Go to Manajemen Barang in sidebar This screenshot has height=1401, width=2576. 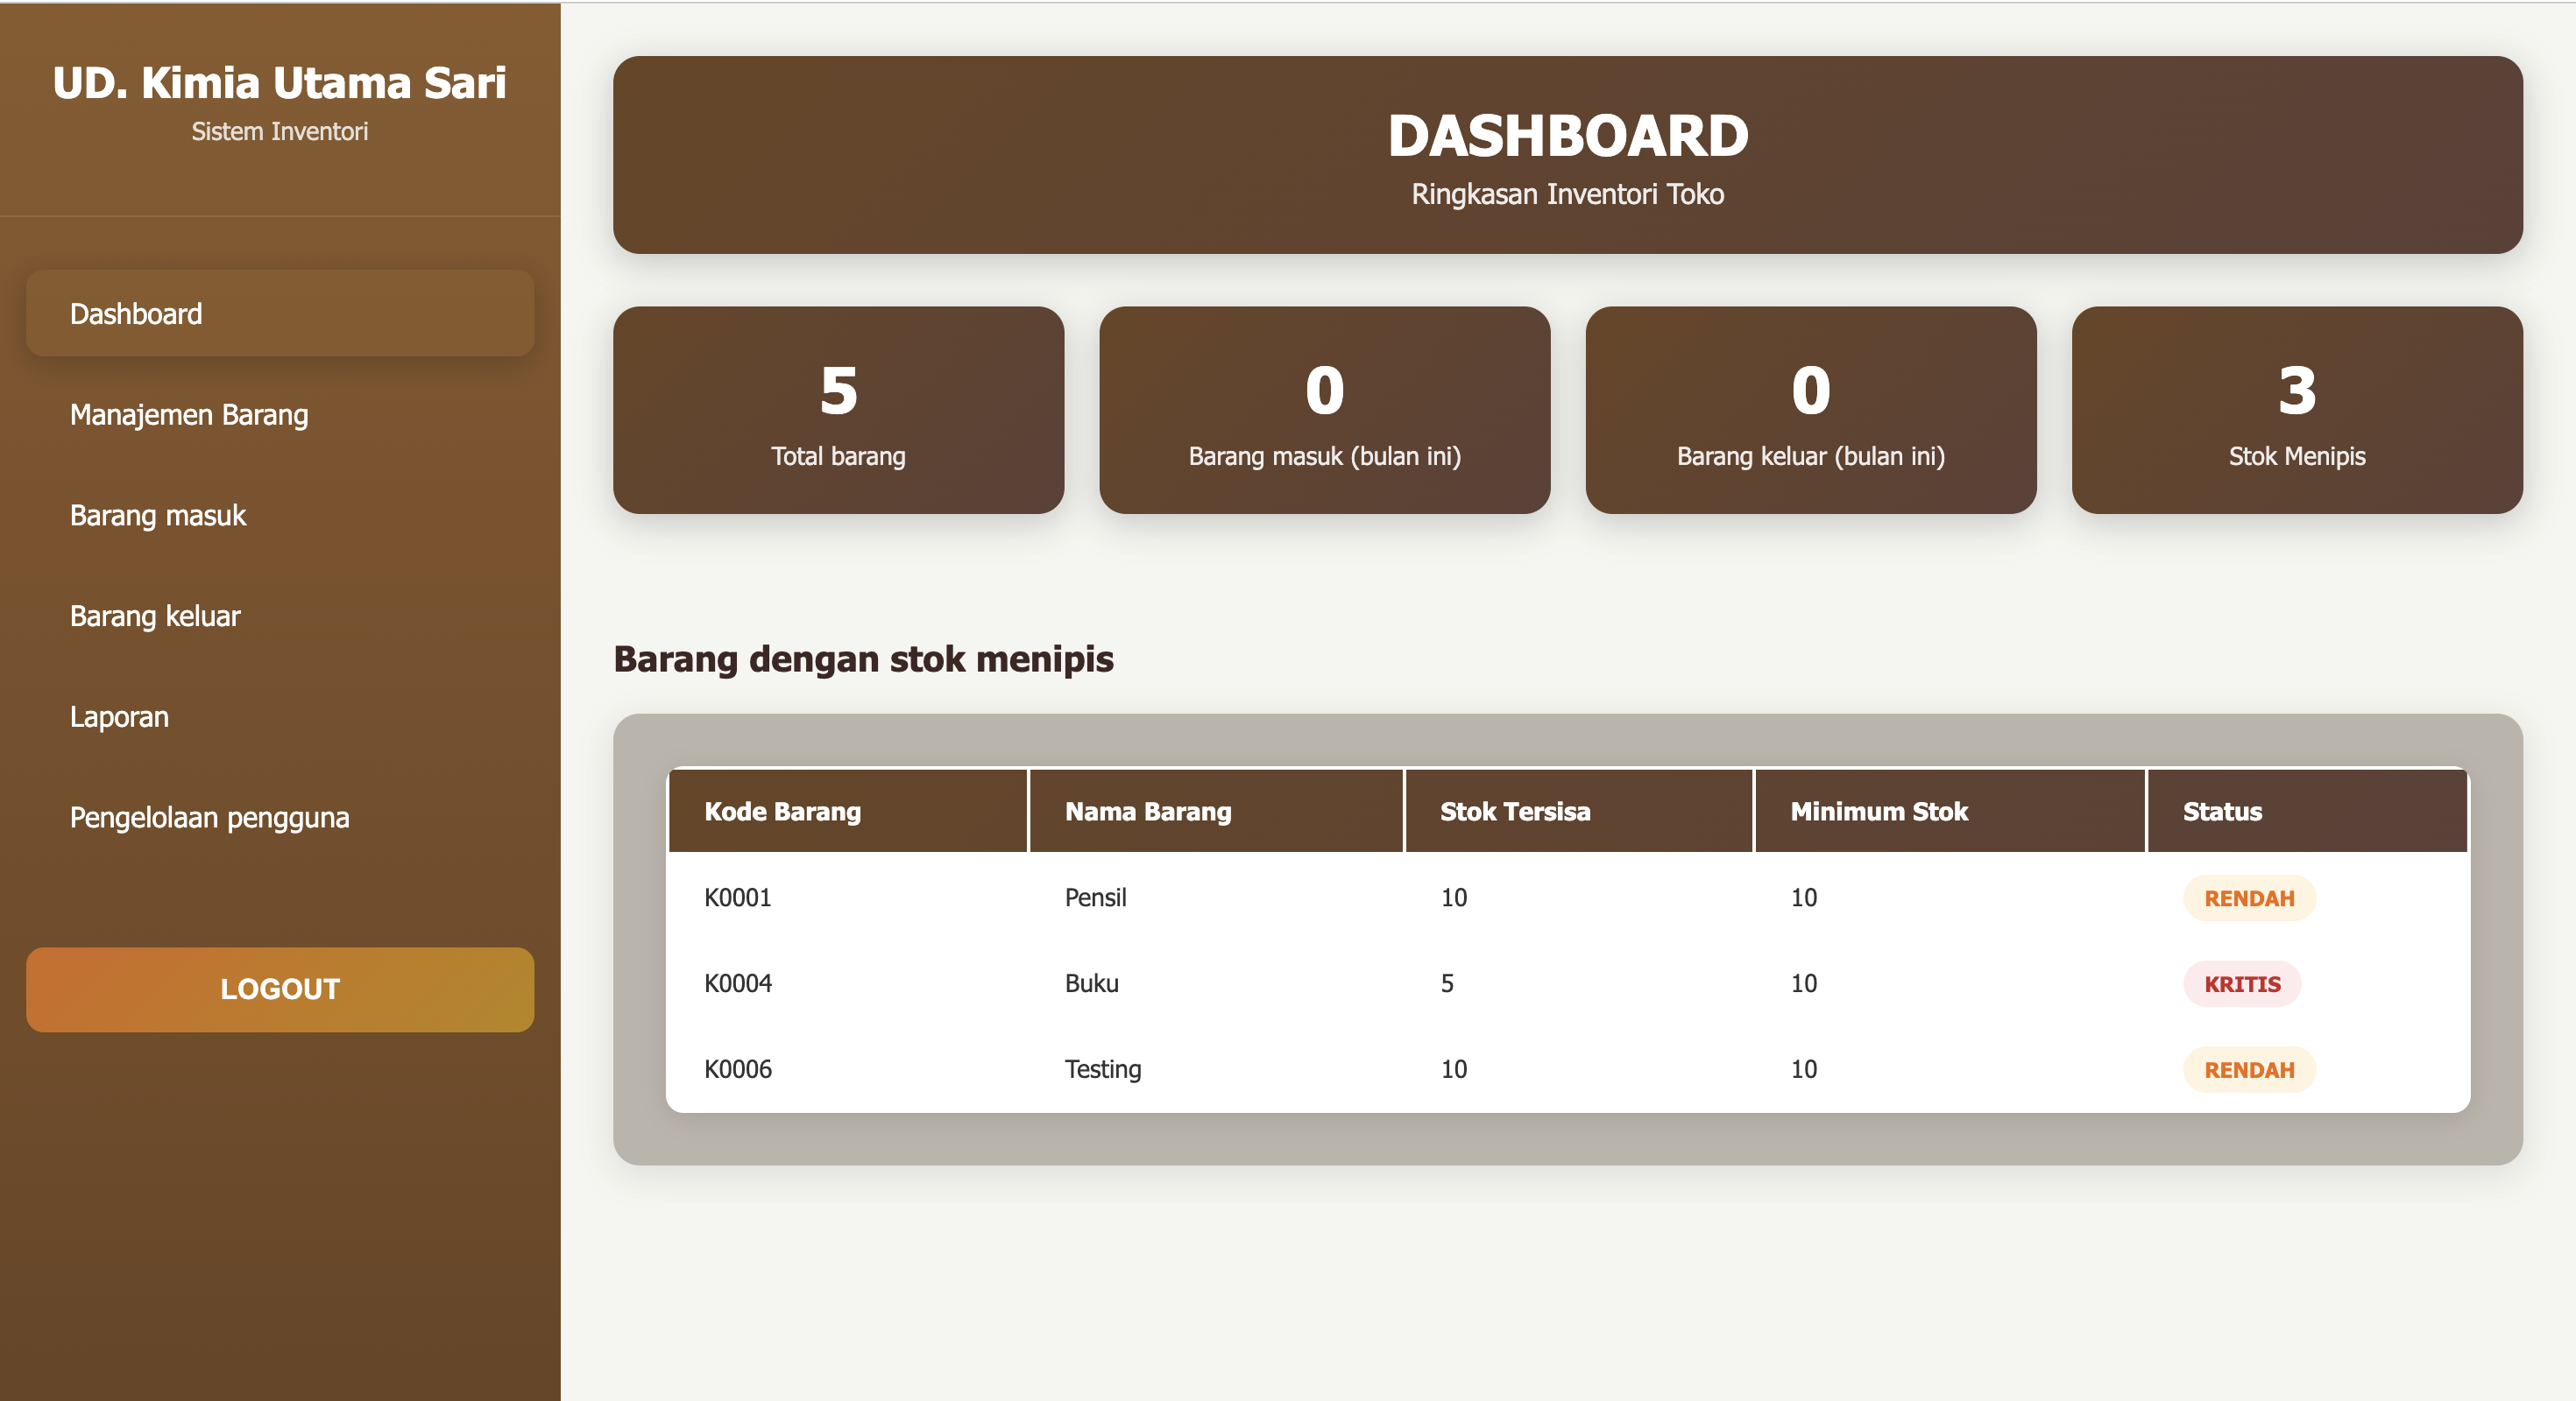pyautogui.click(x=189, y=415)
